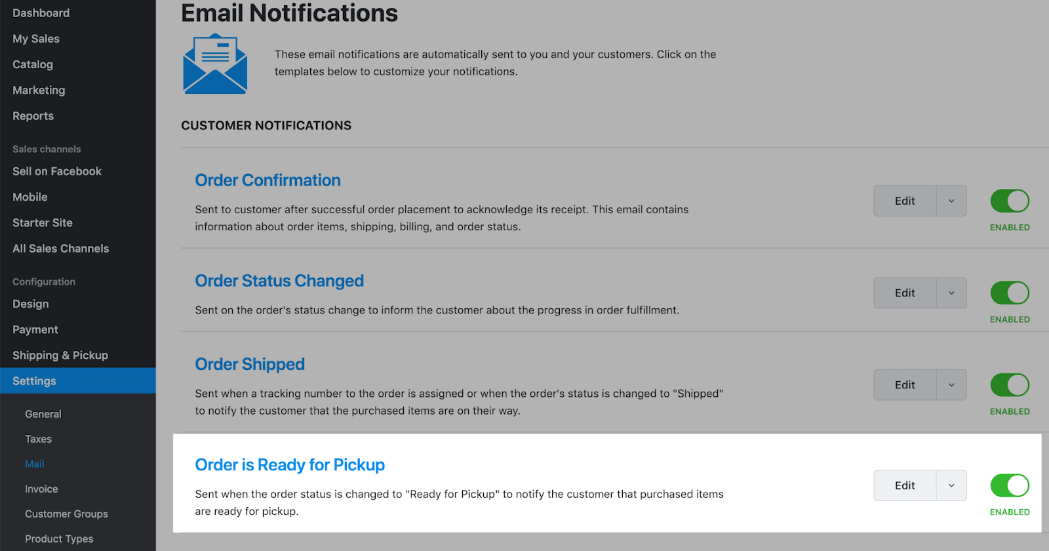The image size is (1049, 551).
Task: Open dropdown arrow for Ready for Pickup Edit
Action: click(951, 485)
